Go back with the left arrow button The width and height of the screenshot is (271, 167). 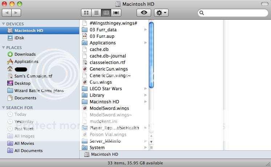7,13
